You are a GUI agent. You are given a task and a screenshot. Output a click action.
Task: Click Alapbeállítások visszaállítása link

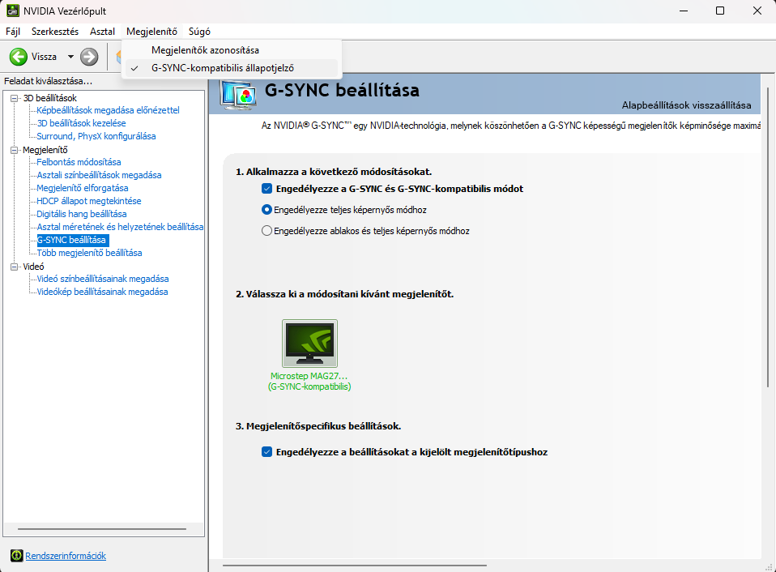click(686, 105)
